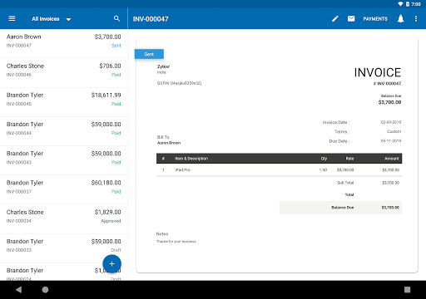
Task: Open Brandon Tyler invoice for $18,611.99
Action: click(64, 102)
